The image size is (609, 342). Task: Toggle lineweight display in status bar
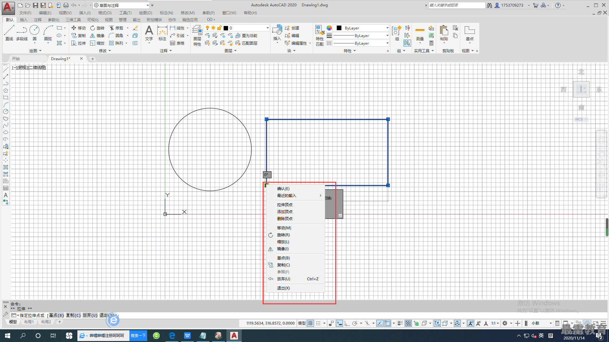400,323
